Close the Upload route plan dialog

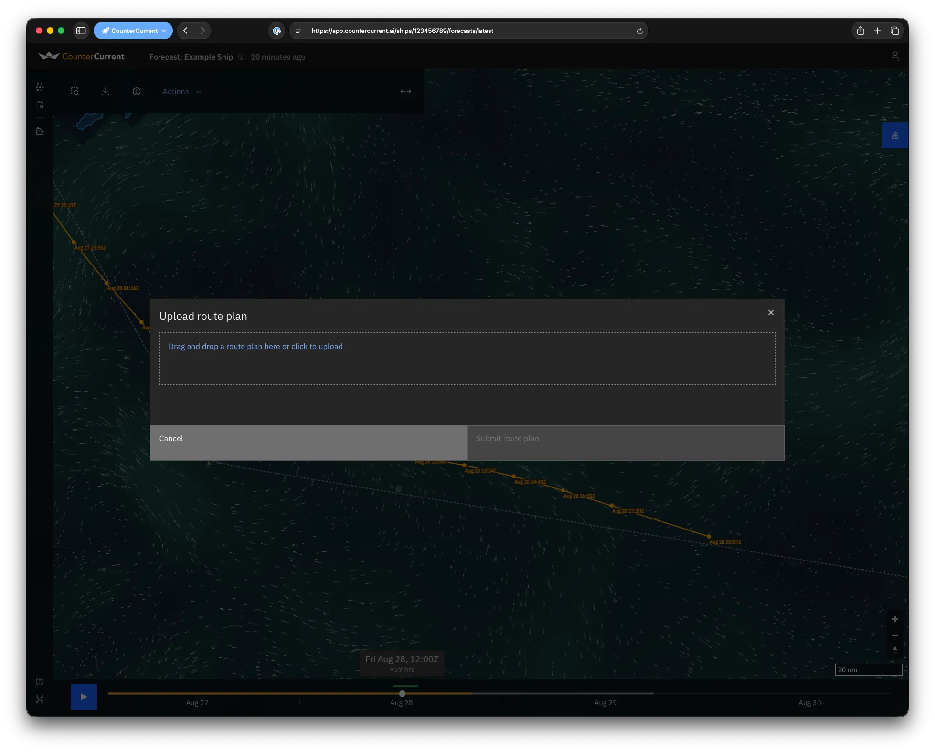[x=771, y=312]
